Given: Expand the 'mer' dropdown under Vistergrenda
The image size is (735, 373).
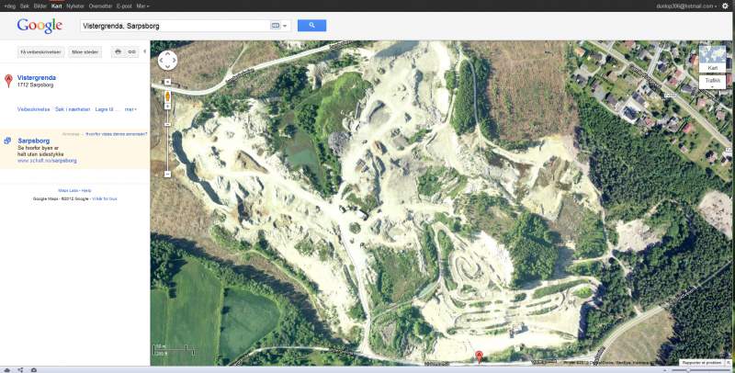Looking at the screenshot, I should (x=130, y=109).
